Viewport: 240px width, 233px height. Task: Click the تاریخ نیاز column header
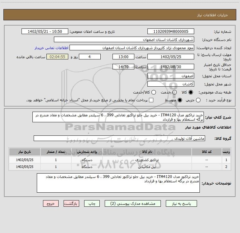click(25, 152)
